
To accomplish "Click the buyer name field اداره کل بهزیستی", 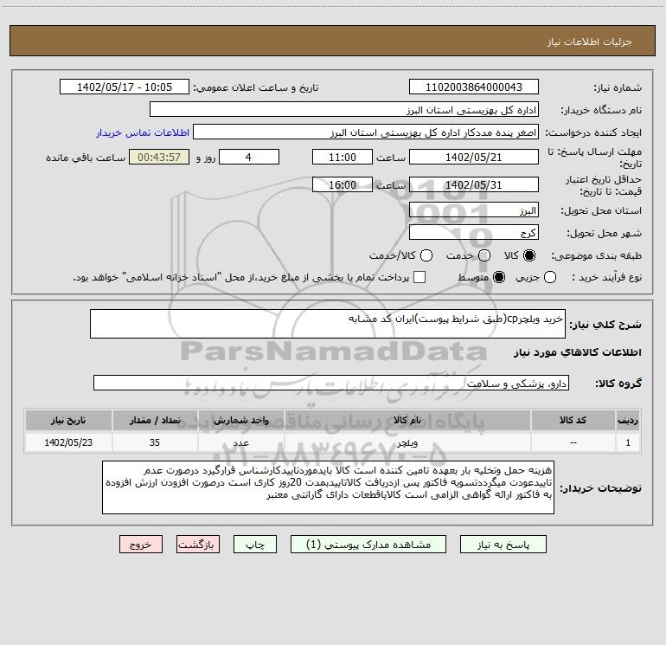I will pos(344,110).
